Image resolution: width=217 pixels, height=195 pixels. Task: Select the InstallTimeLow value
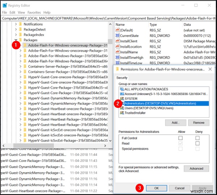(x=131, y=63)
